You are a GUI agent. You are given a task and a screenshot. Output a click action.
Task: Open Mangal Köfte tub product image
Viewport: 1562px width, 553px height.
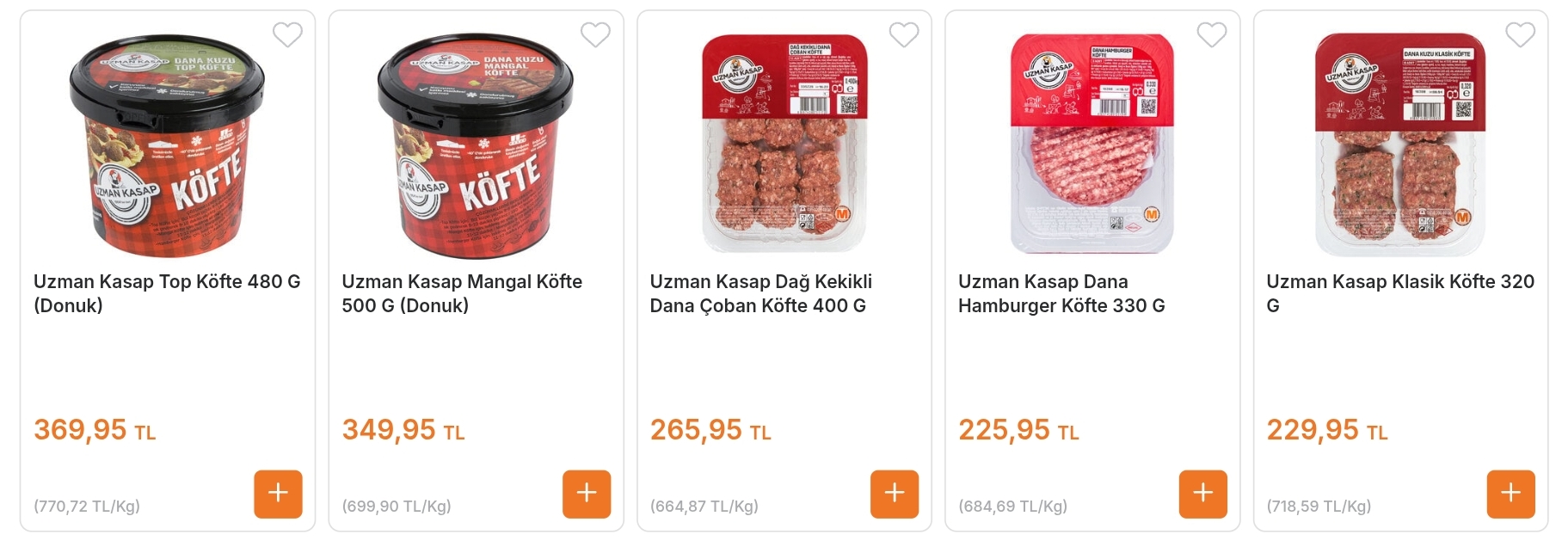click(x=476, y=145)
